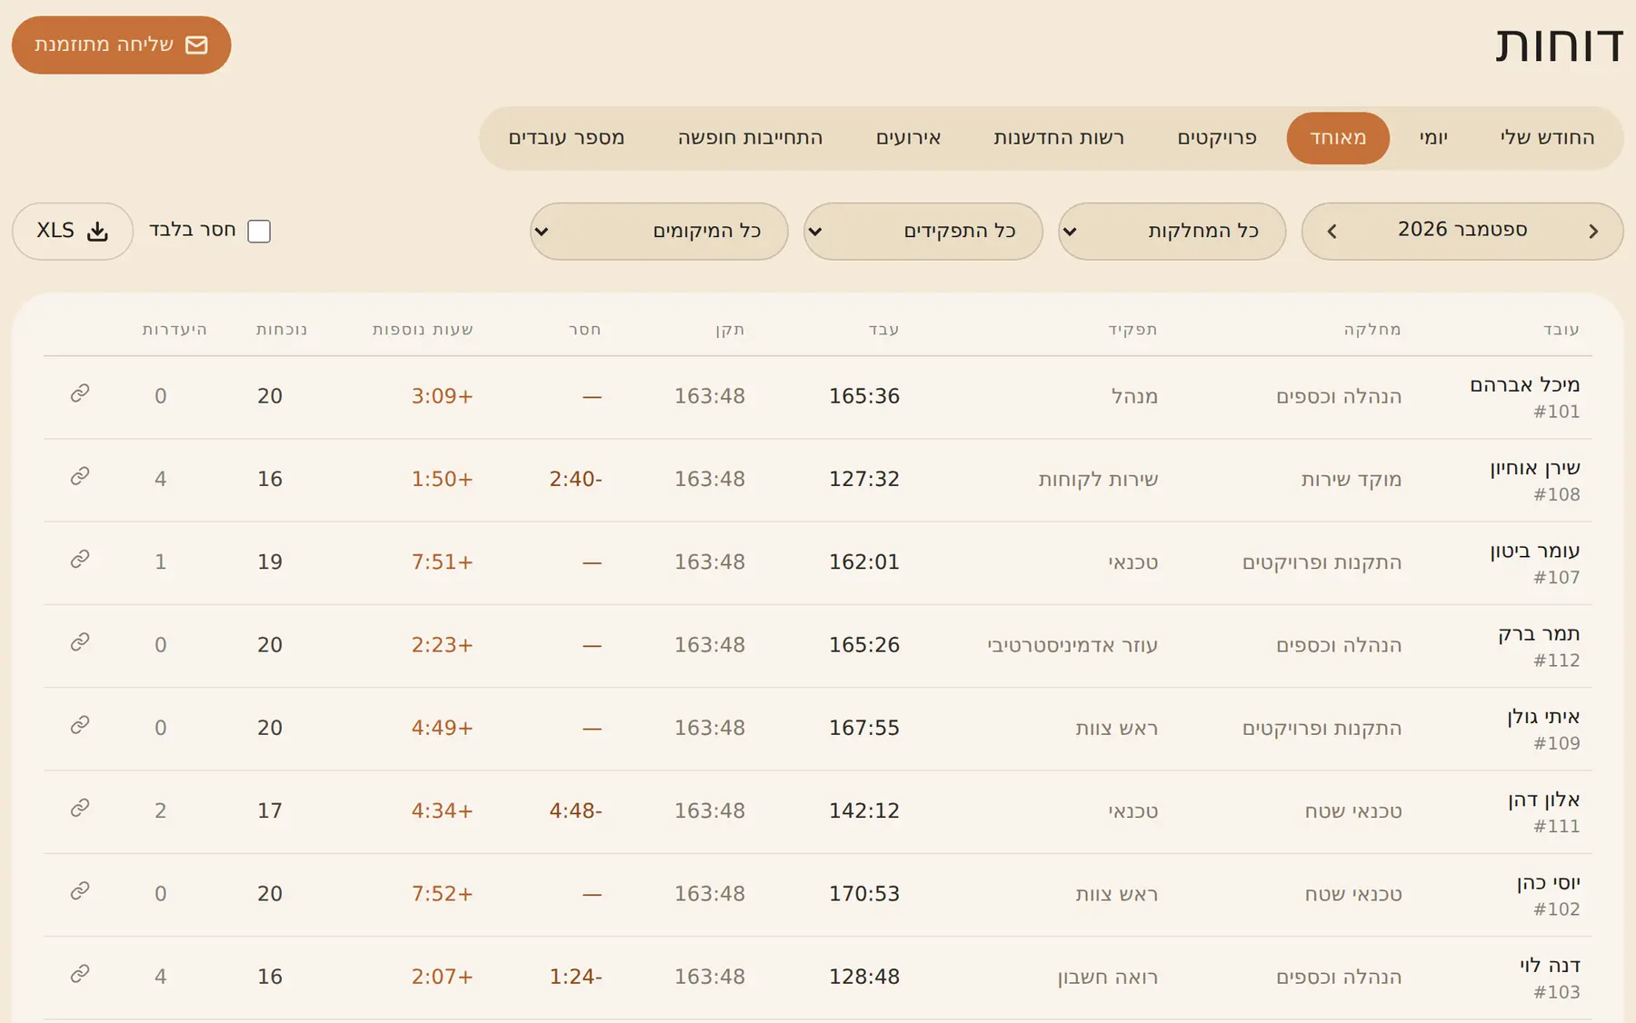Image resolution: width=1636 pixels, height=1023 pixels.
Task: Open link icon for תמר ברק row
Action: (x=80, y=642)
